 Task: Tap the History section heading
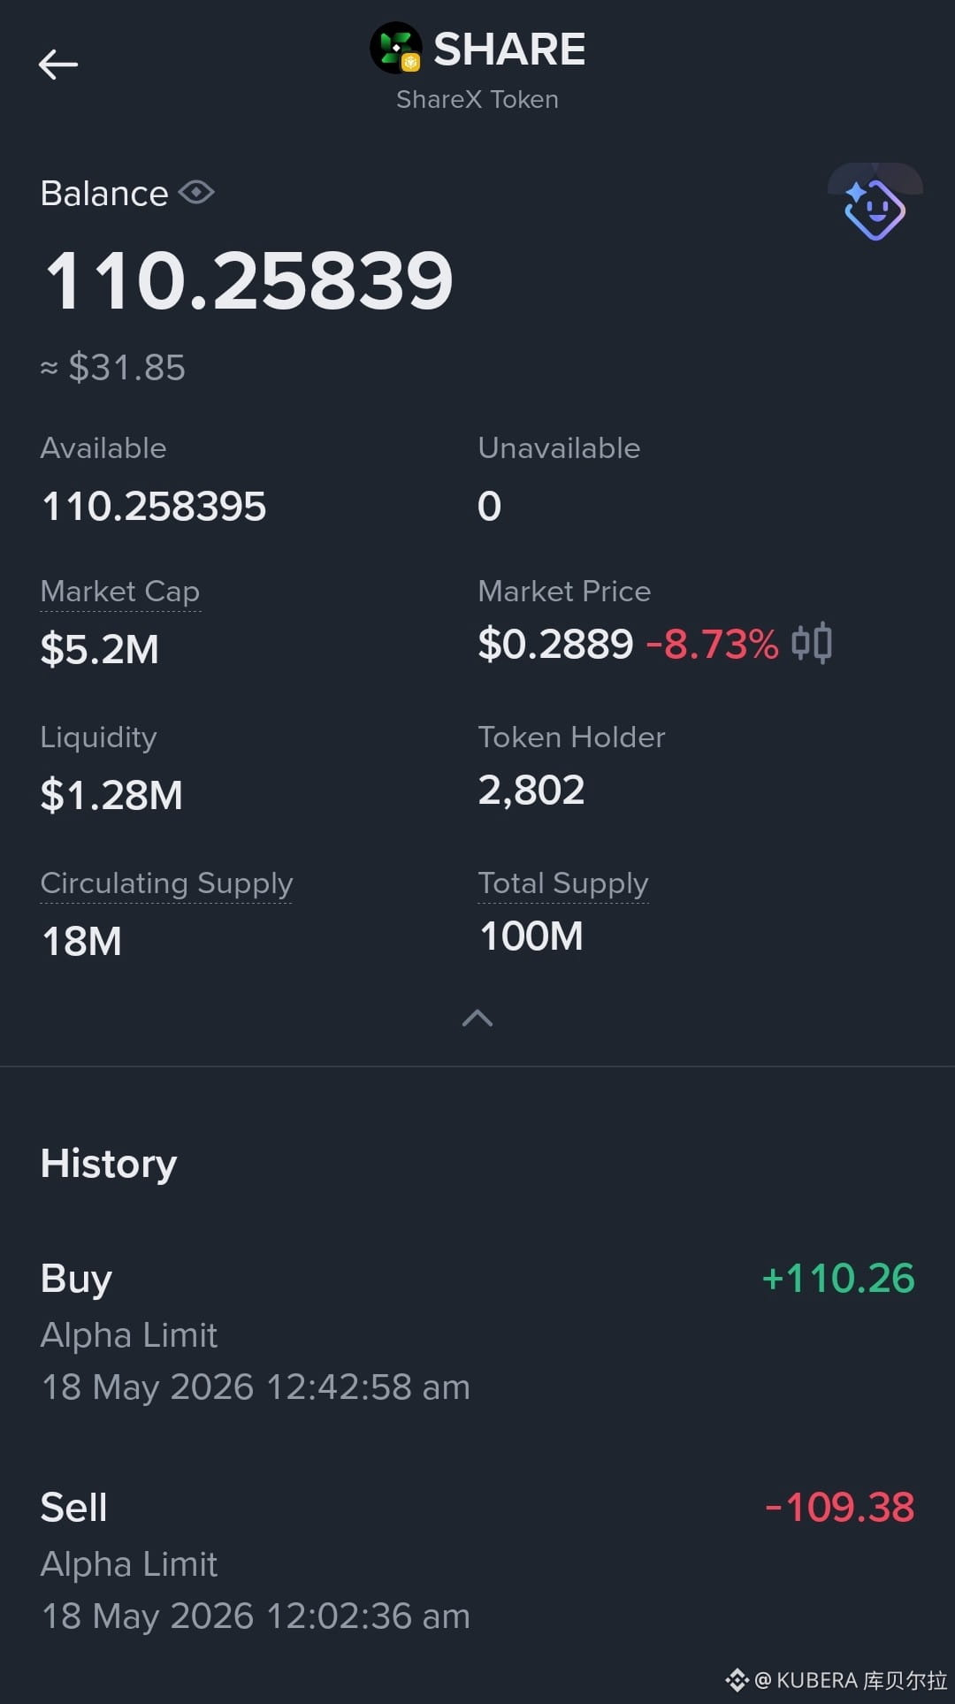pos(109,1164)
